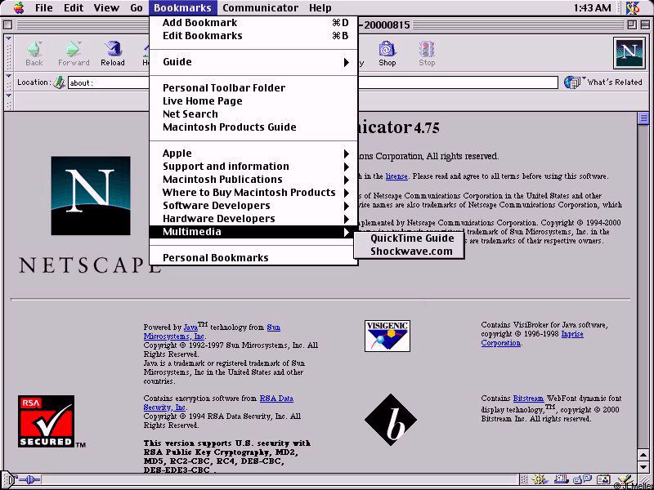This screenshot has height=490, width=654.
Task: Open the Edit menu
Action: (73, 7)
